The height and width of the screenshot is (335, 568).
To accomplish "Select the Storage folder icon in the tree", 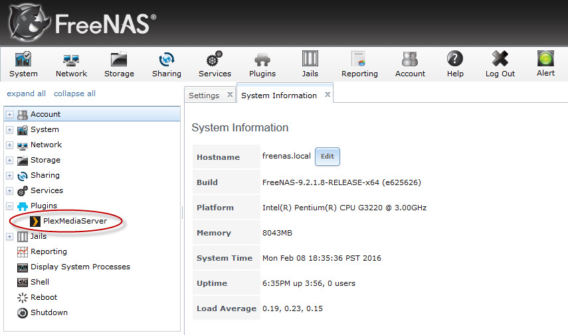I will click(x=23, y=161).
